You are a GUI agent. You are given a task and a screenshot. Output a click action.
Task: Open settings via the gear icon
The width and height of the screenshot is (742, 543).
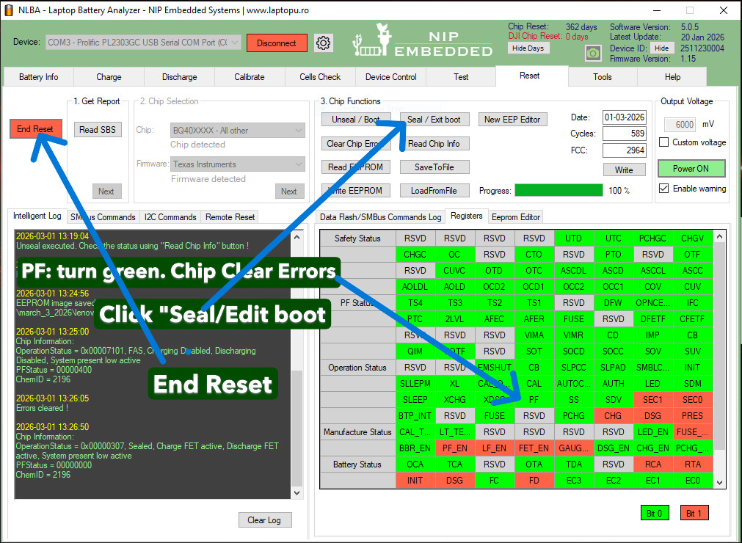(x=323, y=43)
